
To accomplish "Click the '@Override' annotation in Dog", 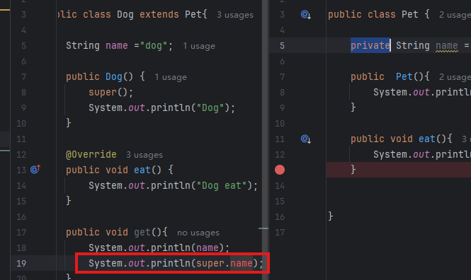I will [x=91, y=154].
